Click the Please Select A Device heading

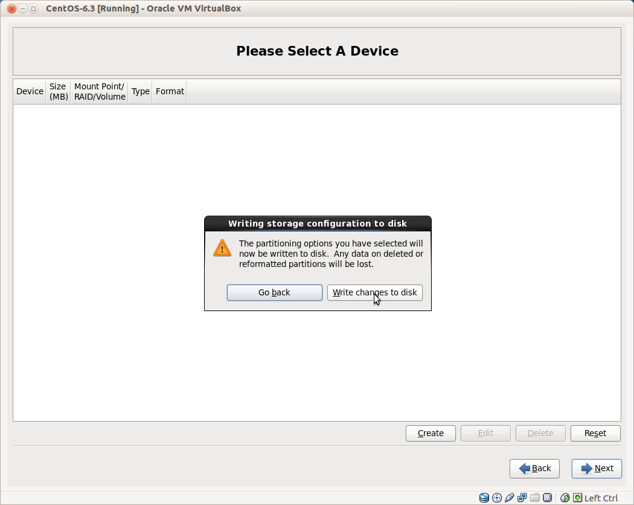point(318,51)
